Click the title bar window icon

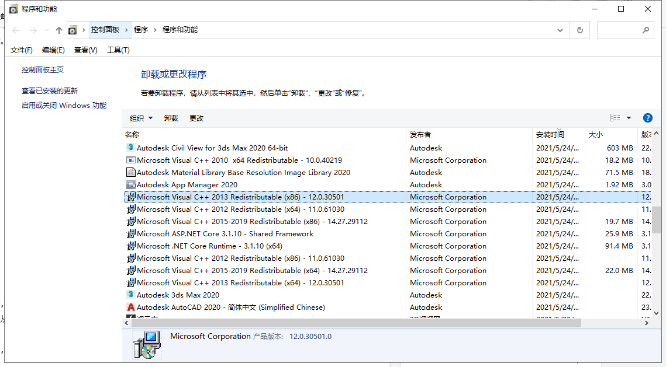click(13, 9)
